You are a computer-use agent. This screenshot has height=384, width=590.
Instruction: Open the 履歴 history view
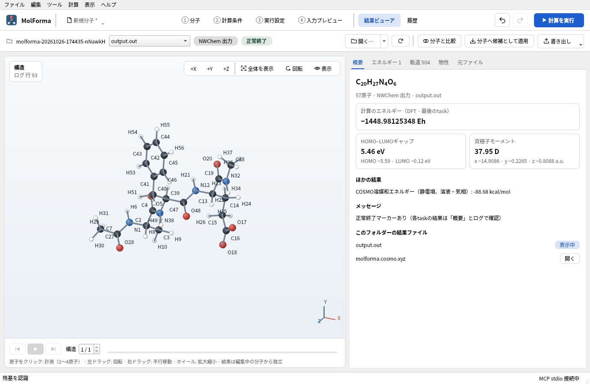[x=412, y=20]
